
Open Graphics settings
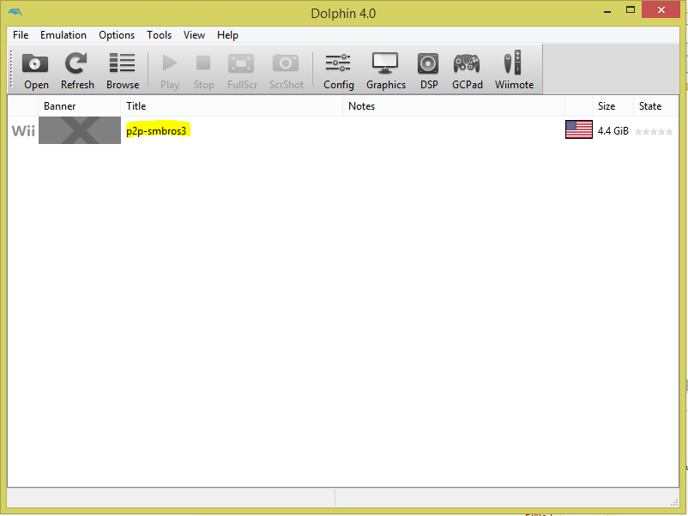point(386,70)
